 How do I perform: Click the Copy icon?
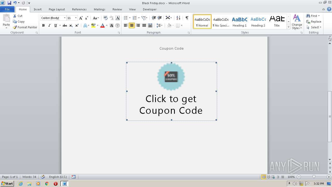tap(15, 22)
